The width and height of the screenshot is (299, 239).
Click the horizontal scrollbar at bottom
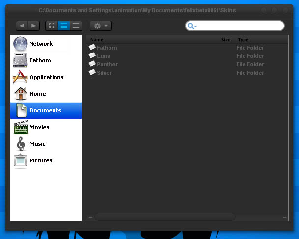tap(165, 217)
